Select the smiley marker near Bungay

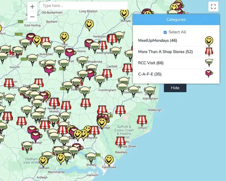coord(124,13)
